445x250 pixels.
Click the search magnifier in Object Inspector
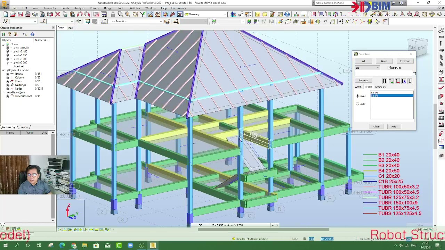(25, 34)
